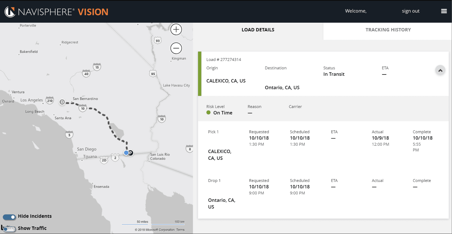
Task: Click the Carrier label
Action: click(x=295, y=107)
